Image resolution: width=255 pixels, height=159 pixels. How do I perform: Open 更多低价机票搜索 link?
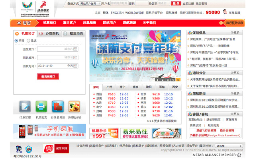162,121
